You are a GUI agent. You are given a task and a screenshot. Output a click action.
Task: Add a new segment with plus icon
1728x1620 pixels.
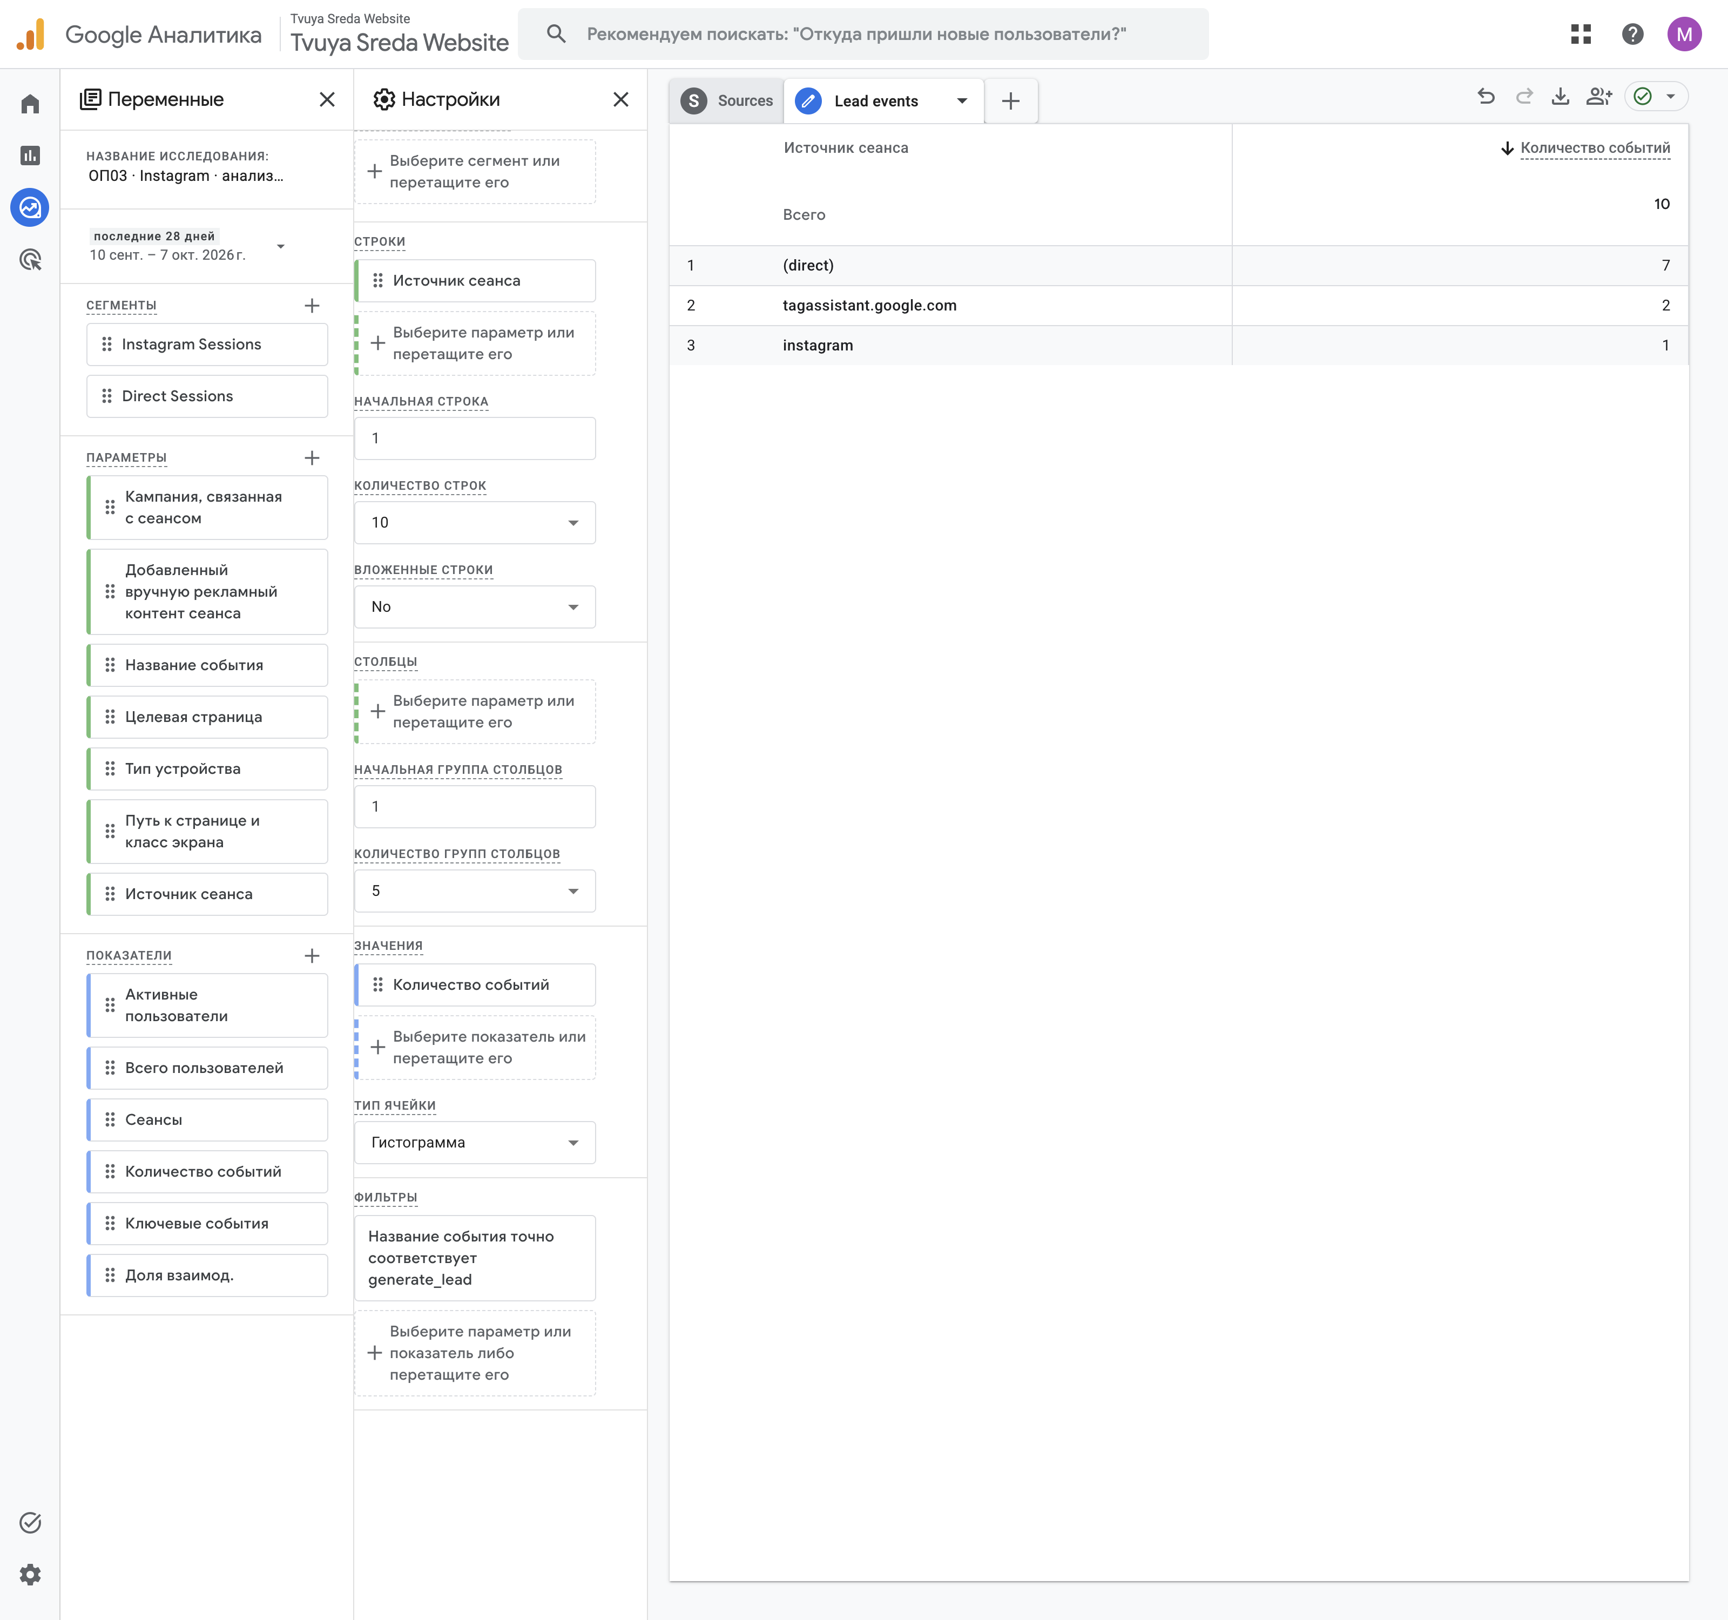[312, 305]
